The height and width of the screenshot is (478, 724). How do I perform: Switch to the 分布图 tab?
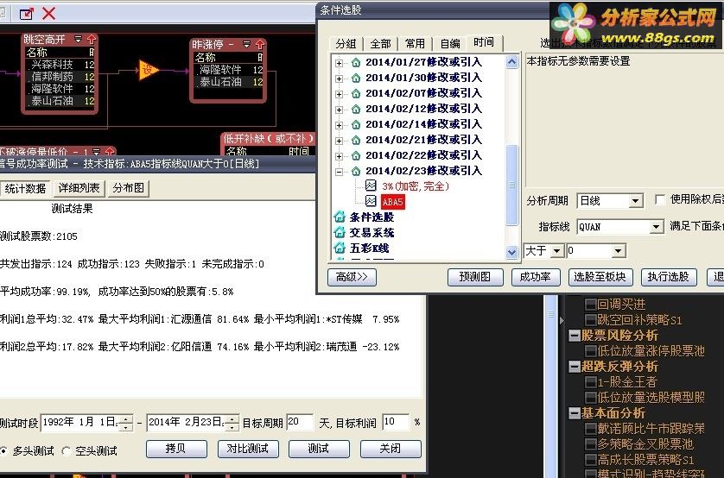point(129,188)
